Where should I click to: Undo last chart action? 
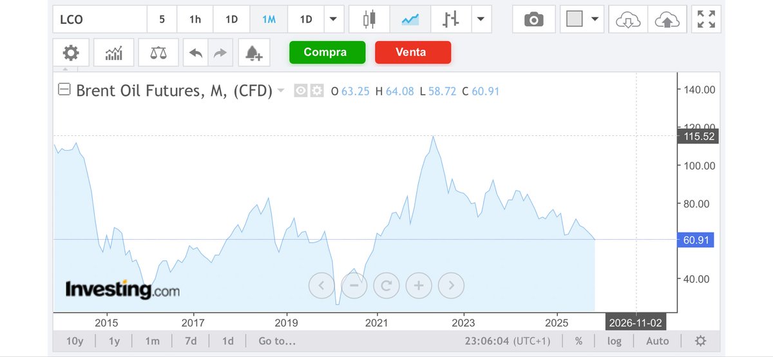(x=196, y=53)
